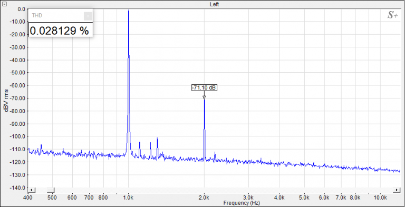The height and width of the screenshot is (207, 405).
Task: Click the cursor marker triangle at 2.0k peak
Action: point(204,97)
